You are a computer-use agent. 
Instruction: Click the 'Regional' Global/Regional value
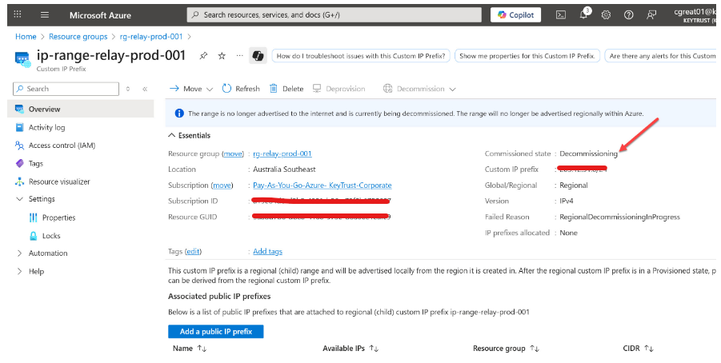tap(574, 185)
